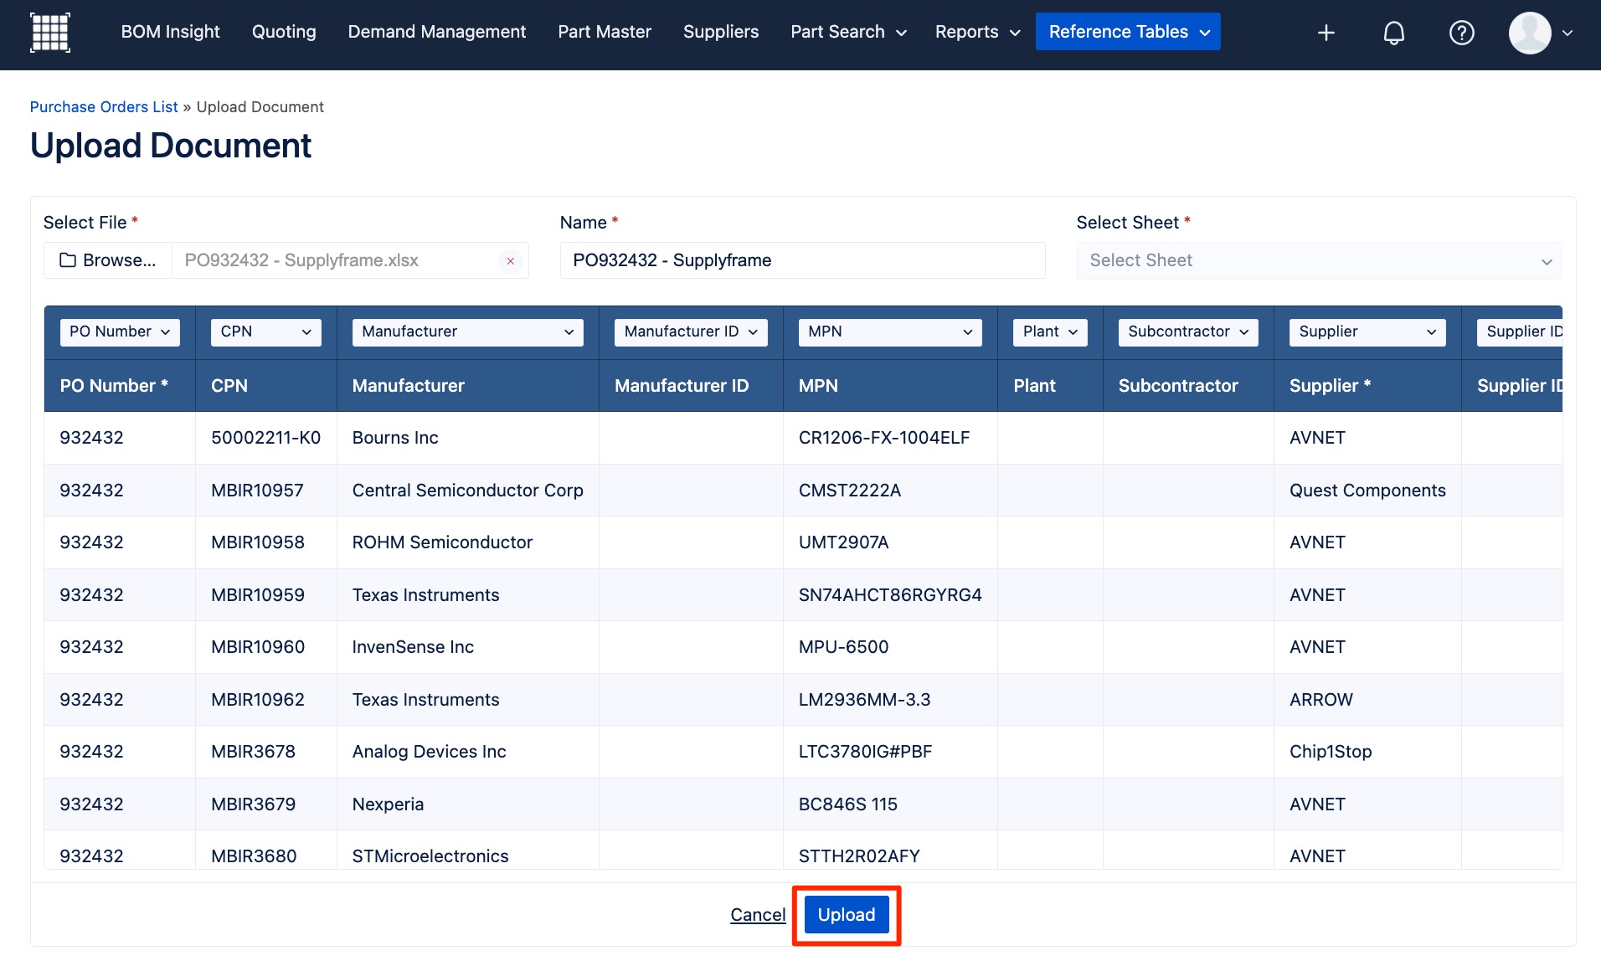Image resolution: width=1601 pixels, height=961 pixels.
Task: Clear the selected file with red x
Action: pos(510,261)
